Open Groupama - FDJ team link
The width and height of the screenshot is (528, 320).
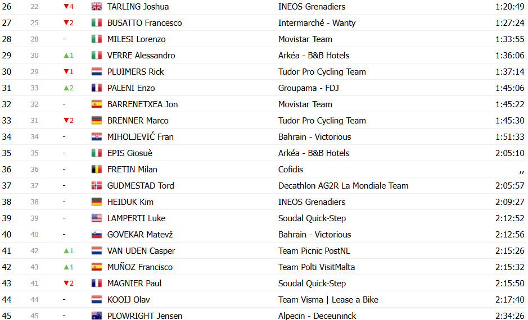pyautogui.click(x=309, y=88)
